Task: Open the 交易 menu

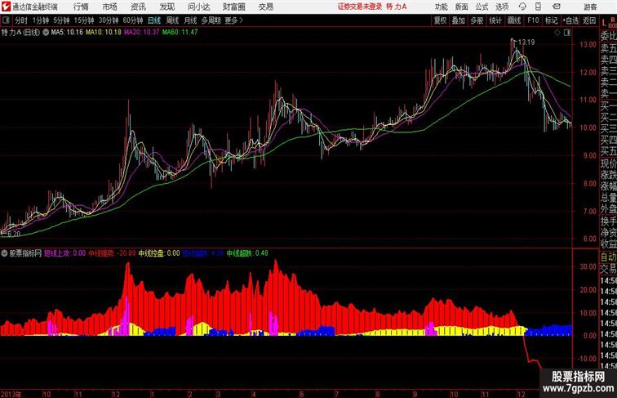Action: (266, 7)
